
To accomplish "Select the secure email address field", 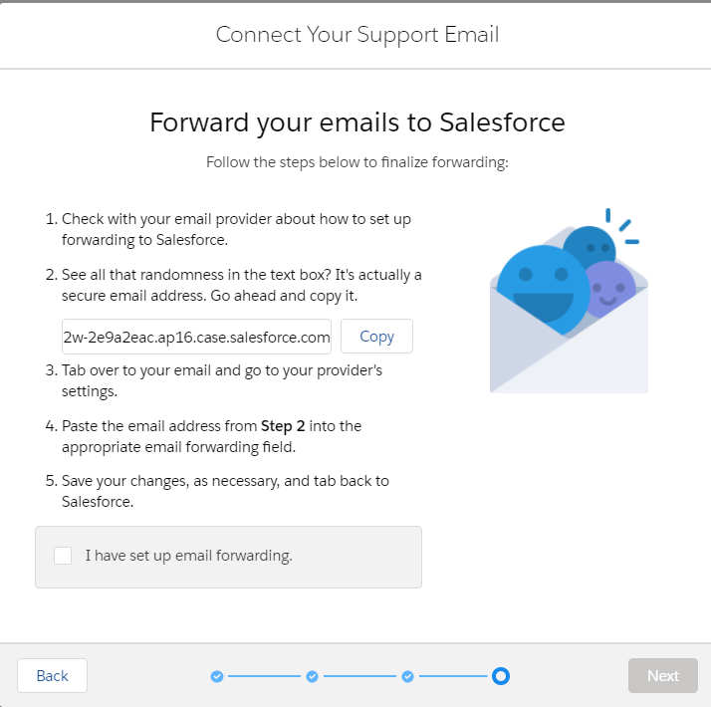I will click(196, 337).
